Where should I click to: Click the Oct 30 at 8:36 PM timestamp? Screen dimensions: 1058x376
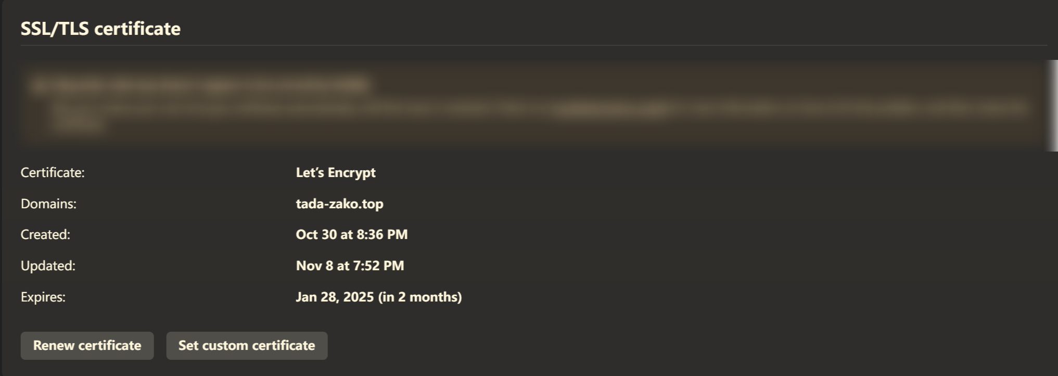tap(352, 234)
